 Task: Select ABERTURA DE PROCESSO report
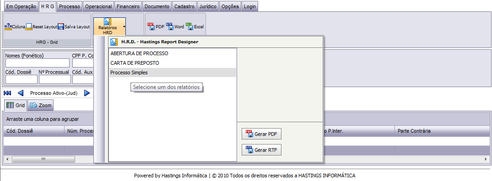(173, 53)
